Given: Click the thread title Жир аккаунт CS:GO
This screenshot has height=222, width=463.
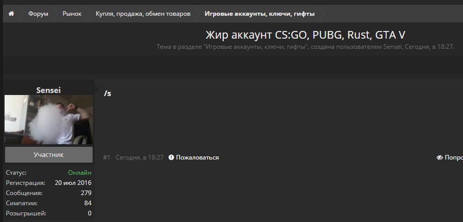Looking at the screenshot, I should pyautogui.click(x=305, y=35).
